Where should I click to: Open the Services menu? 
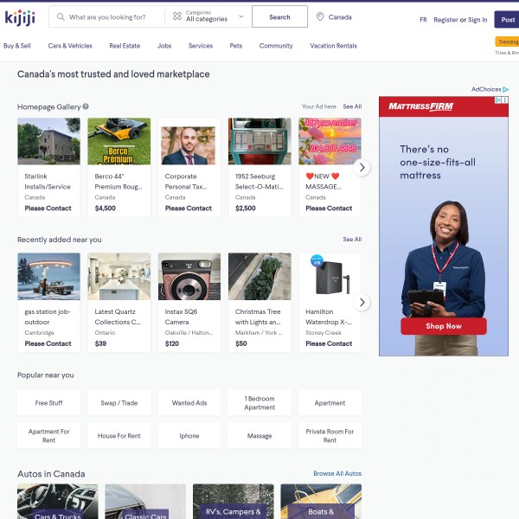point(201,46)
